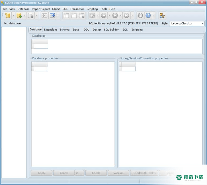
Task: Click the New Database cylinder icon
Action: tap(8, 15)
